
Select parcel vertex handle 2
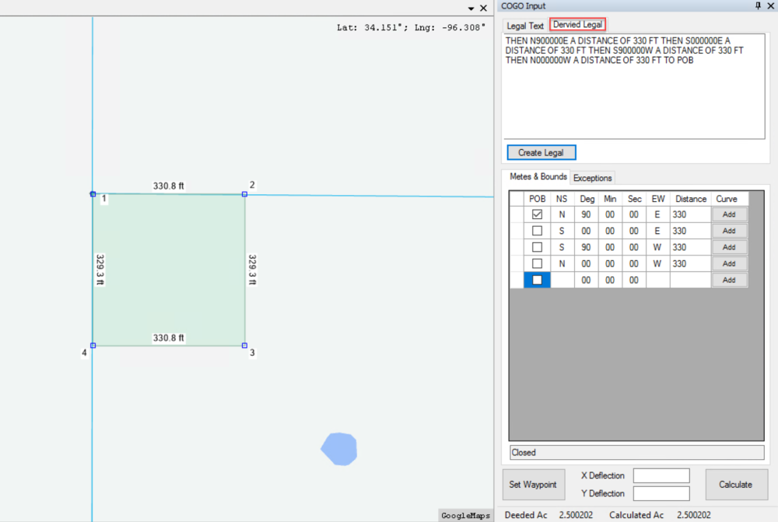point(244,194)
